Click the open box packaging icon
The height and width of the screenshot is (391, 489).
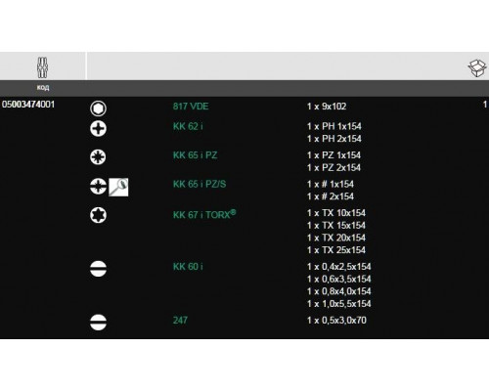point(477,68)
